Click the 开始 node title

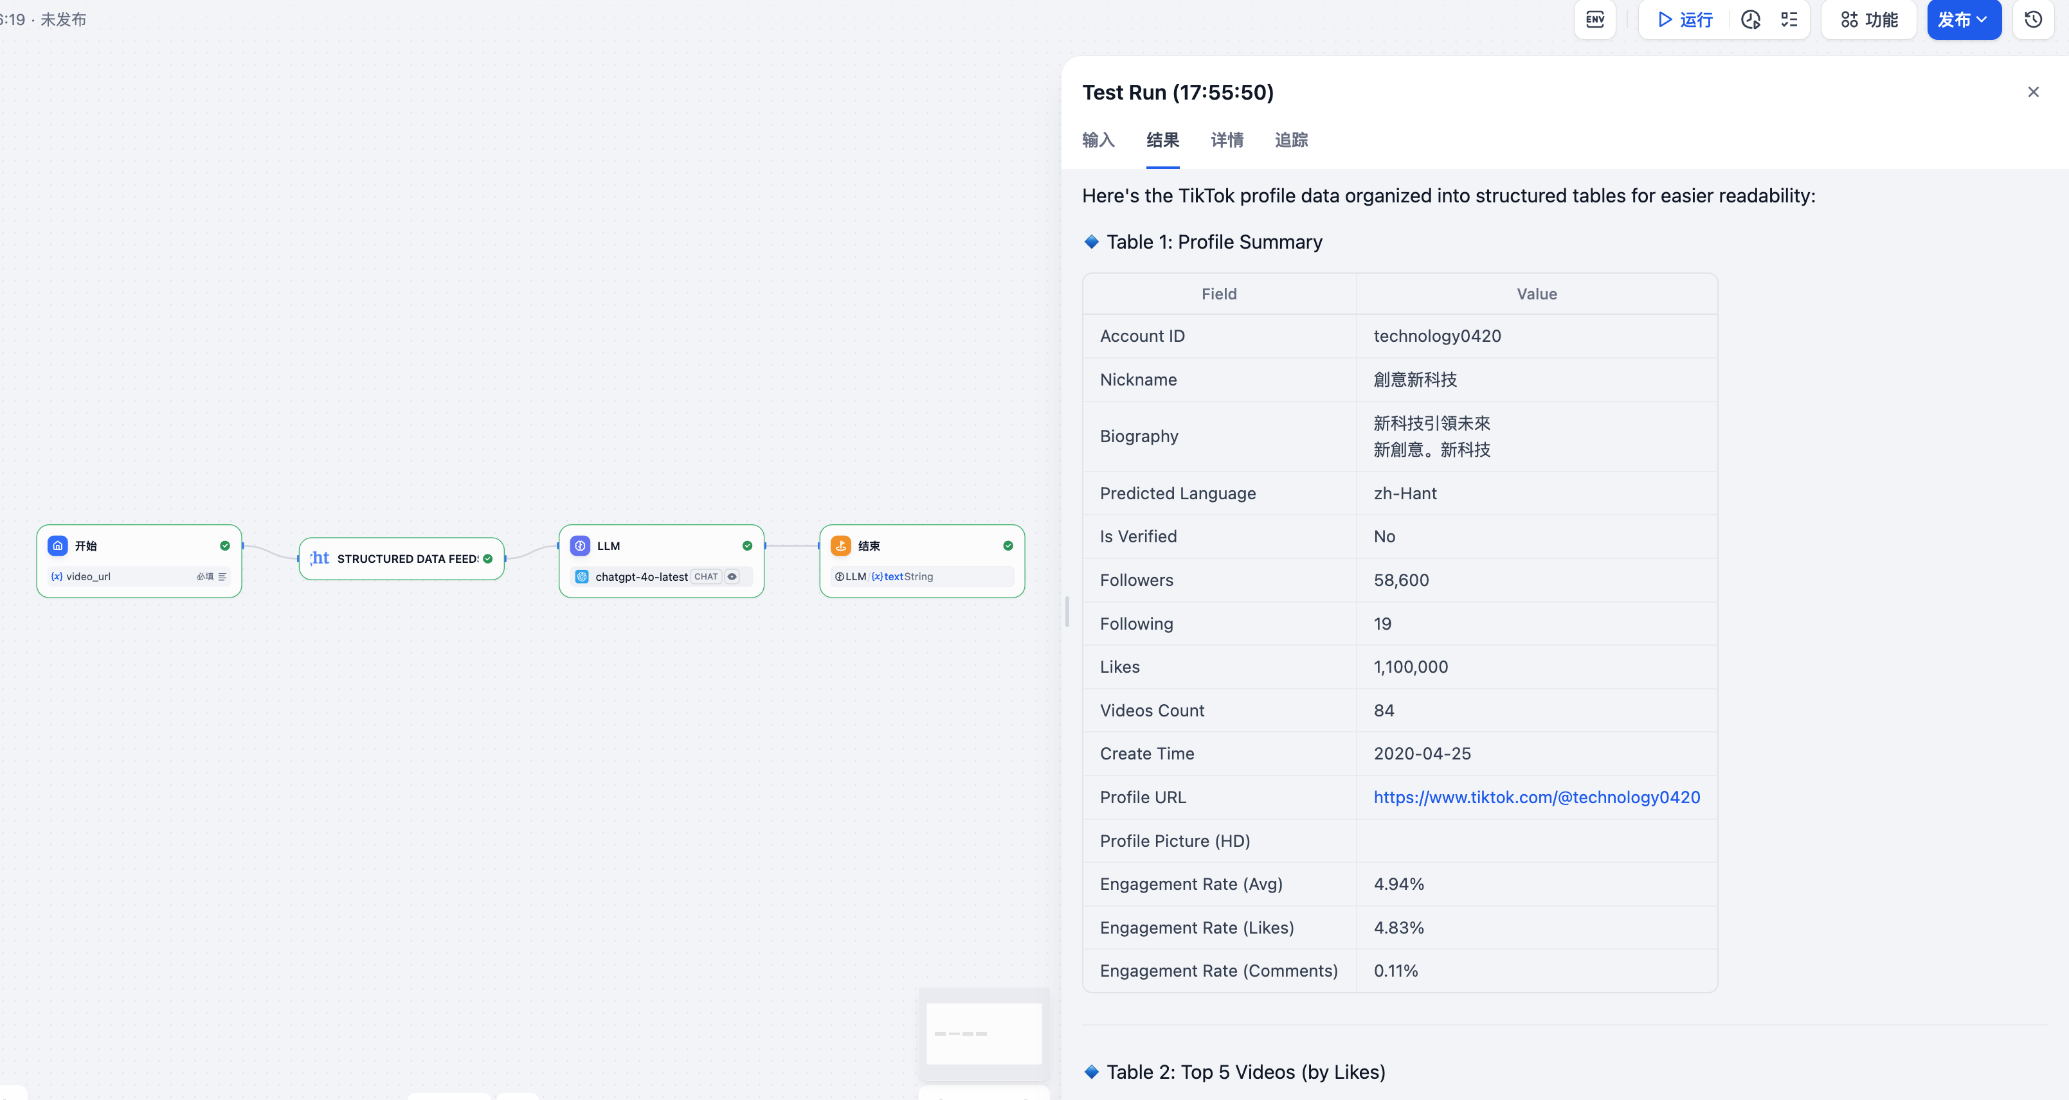86,546
